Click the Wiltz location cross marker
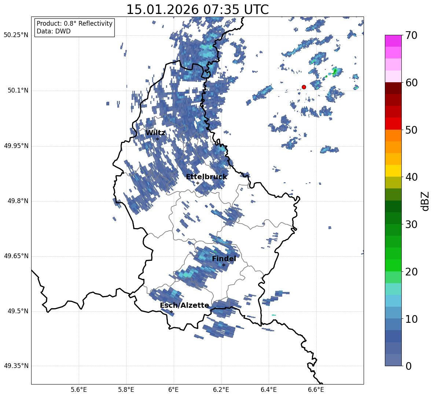The height and width of the screenshot is (397, 434). (x=157, y=139)
